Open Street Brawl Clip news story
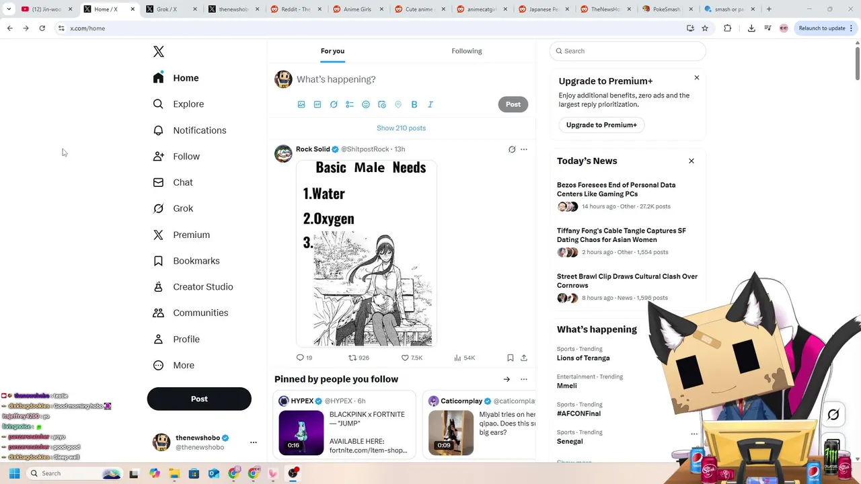Screen dimensions: 861x484 (x=627, y=281)
